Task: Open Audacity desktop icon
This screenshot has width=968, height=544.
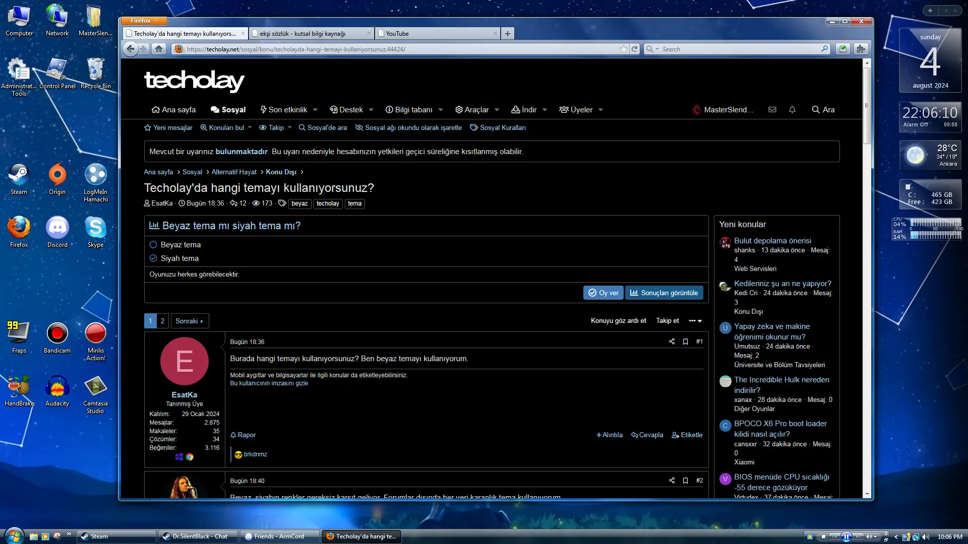Action: tap(57, 390)
